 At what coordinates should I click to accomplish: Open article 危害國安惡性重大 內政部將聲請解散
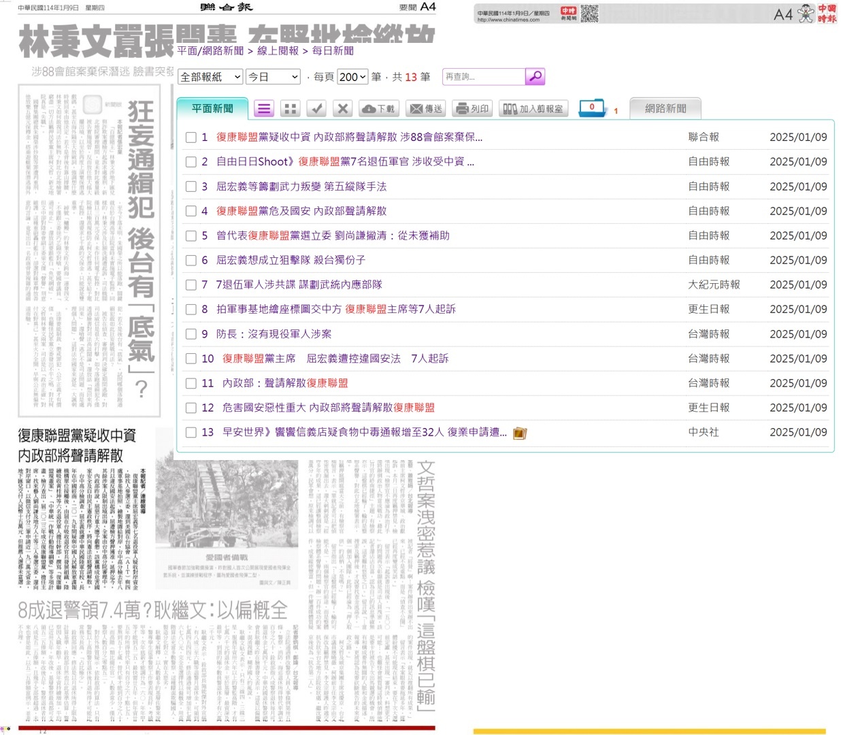(329, 408)
